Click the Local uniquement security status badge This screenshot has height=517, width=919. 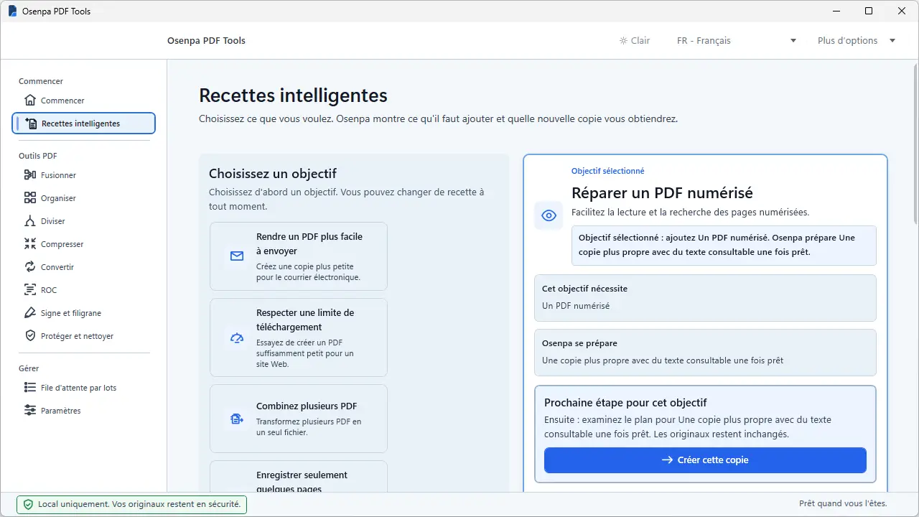132,504
